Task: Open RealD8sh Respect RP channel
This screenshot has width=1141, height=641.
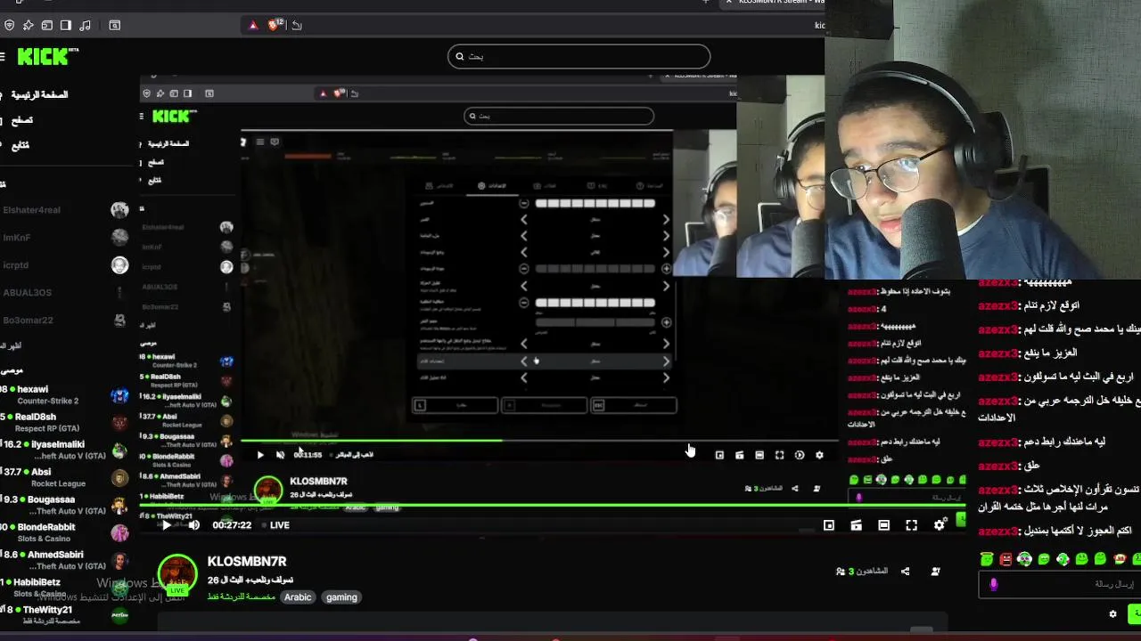Action: [x=64, y=423]
